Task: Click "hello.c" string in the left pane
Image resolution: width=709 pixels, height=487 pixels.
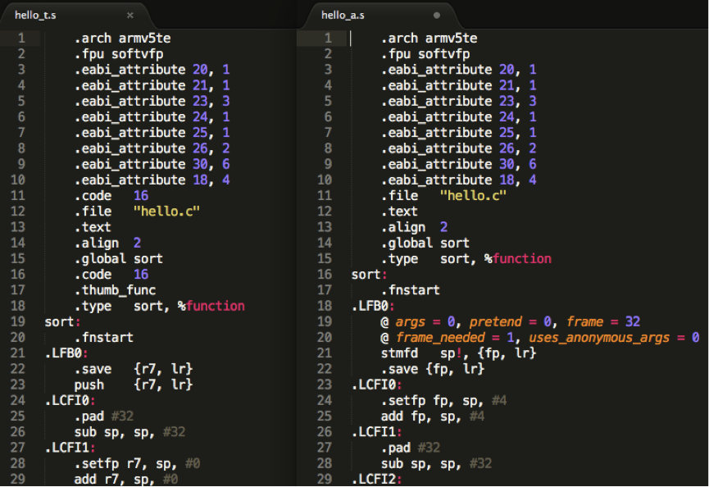Action: [166, 212]
